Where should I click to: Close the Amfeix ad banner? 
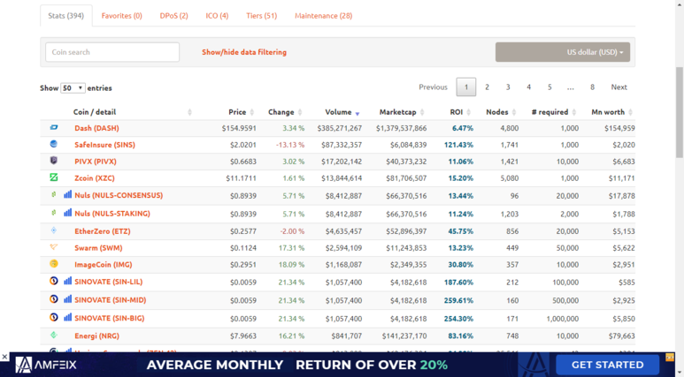4,357
